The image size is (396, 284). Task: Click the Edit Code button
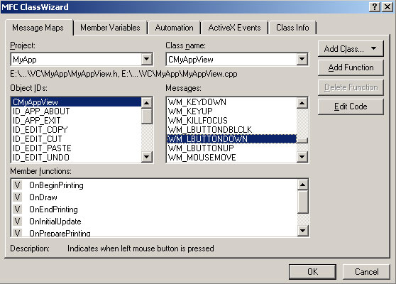pyautogui.click(x=351, y=106)
